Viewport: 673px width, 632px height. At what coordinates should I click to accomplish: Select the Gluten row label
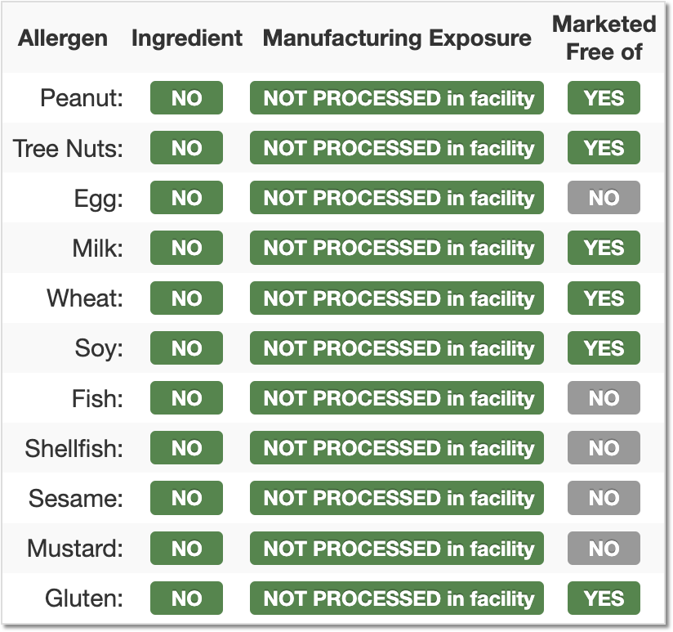(84, 598)
